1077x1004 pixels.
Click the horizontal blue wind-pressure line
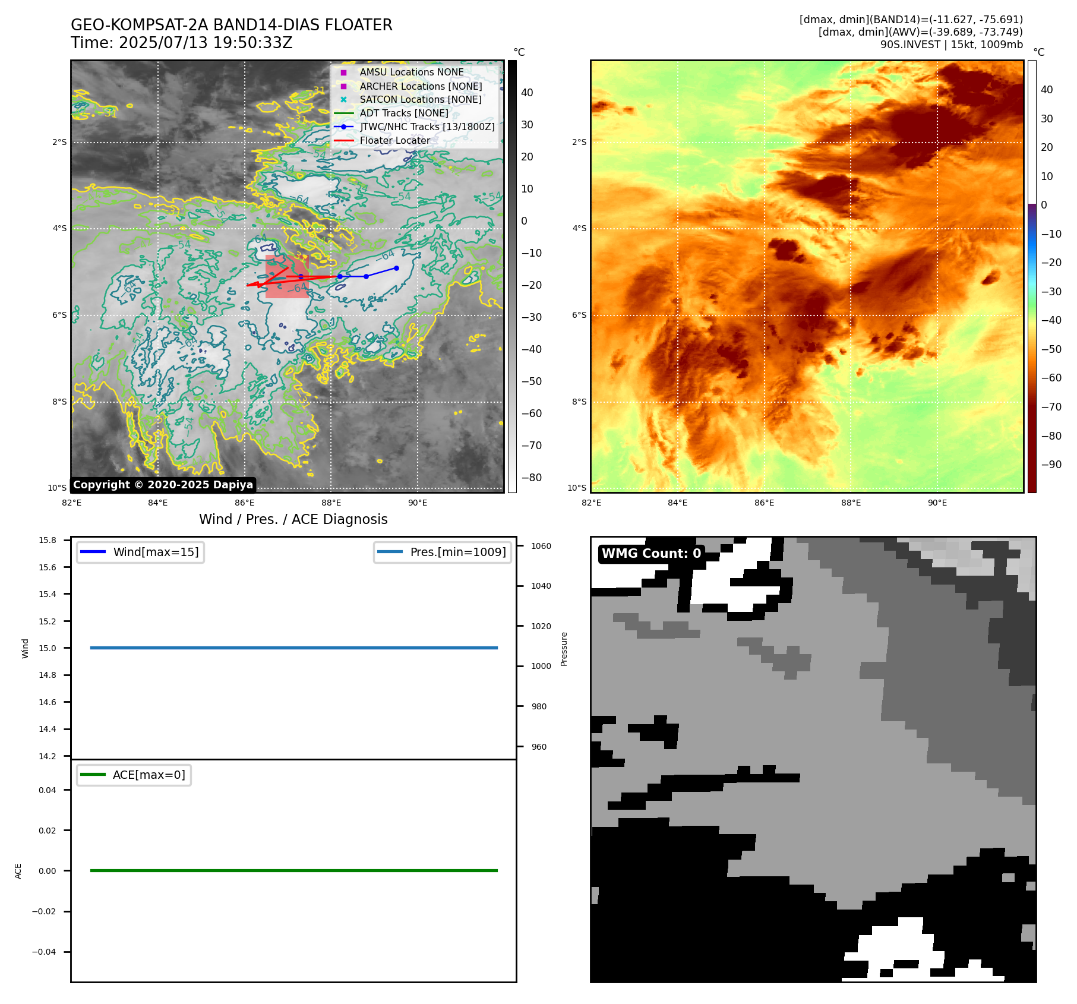pos(293,648)
